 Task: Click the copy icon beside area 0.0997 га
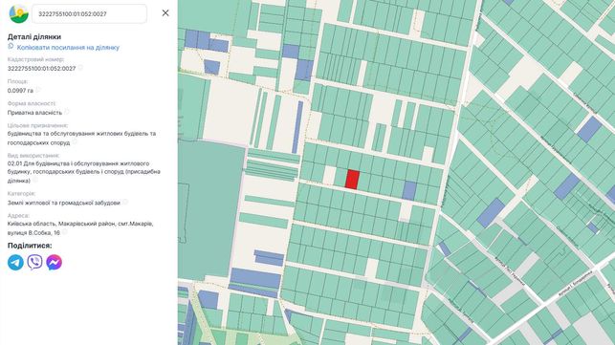tap(38, 90)
